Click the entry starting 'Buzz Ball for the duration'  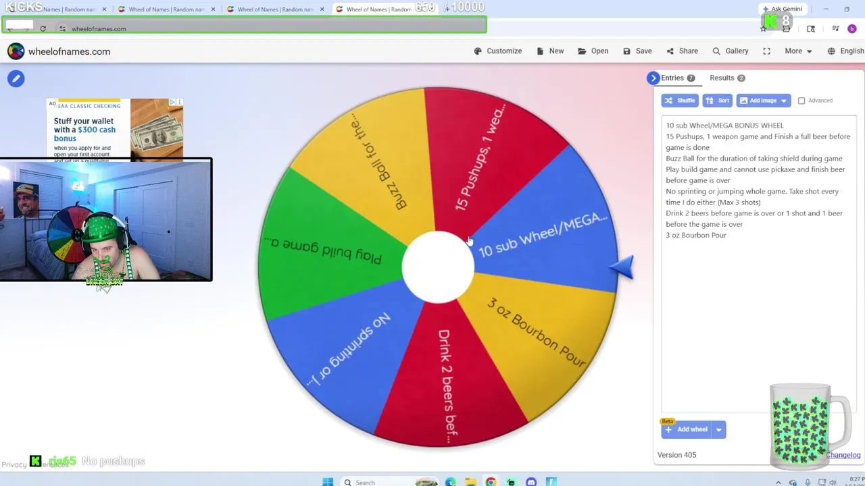point(753,159)
